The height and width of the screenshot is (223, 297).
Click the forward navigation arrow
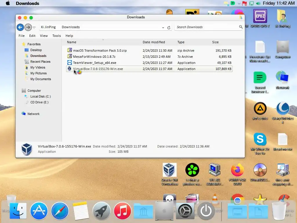click(28, 27)
